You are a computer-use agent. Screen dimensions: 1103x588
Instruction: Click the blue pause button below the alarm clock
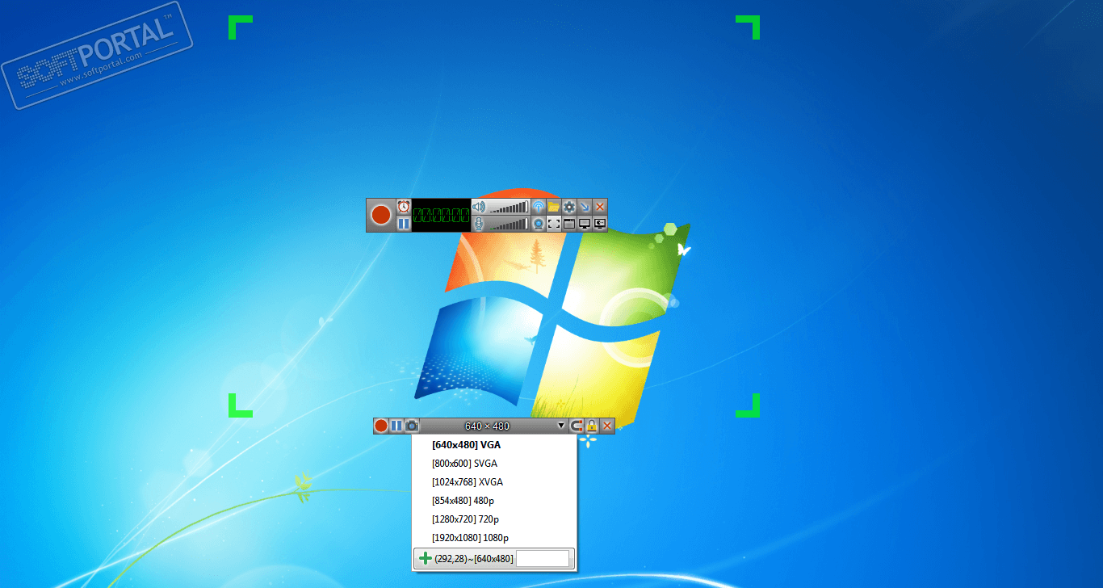click(404, 224)
